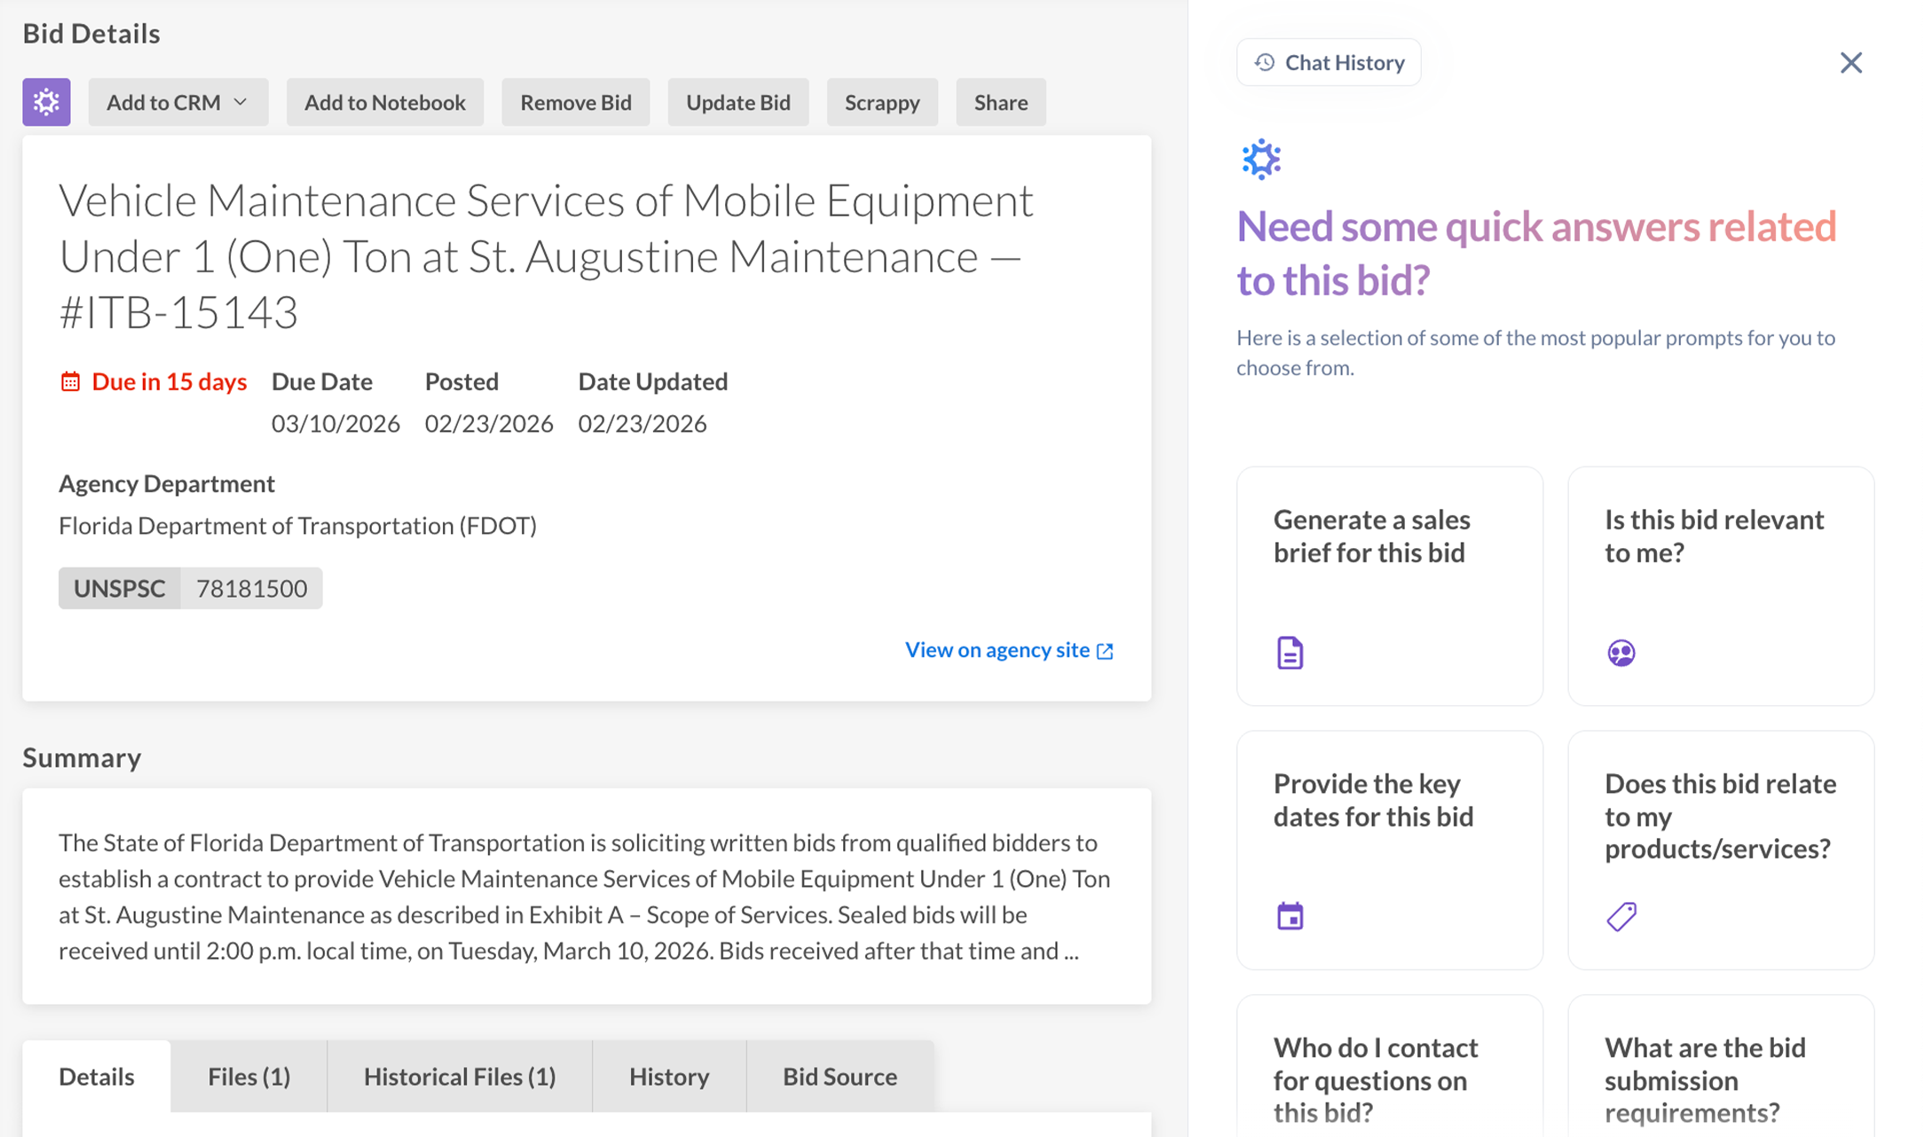Click the Remove Bid button
Image resolution: width=1924 pixels, height=1137 pixels.
(575, 102)
